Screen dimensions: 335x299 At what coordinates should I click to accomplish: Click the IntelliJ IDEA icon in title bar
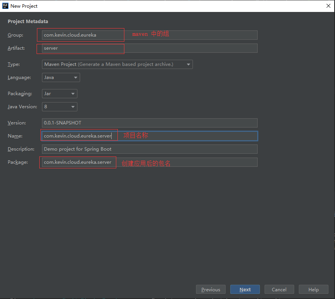coord(5,6)
